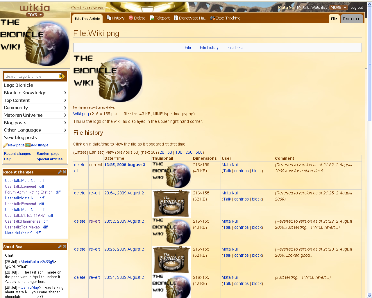
Task: Switch to the Discussion tab
Action: coord(352,19)
